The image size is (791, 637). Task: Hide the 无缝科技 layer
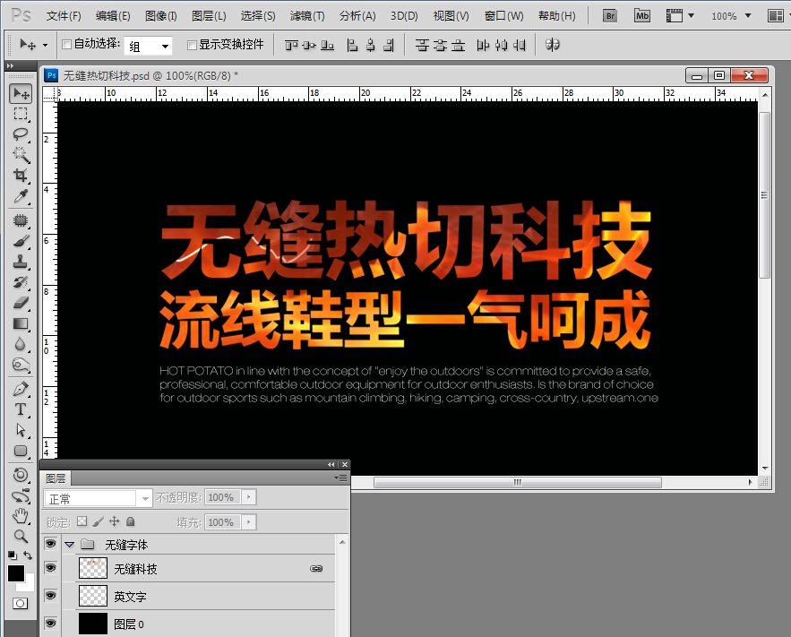(x=50, y=568)
